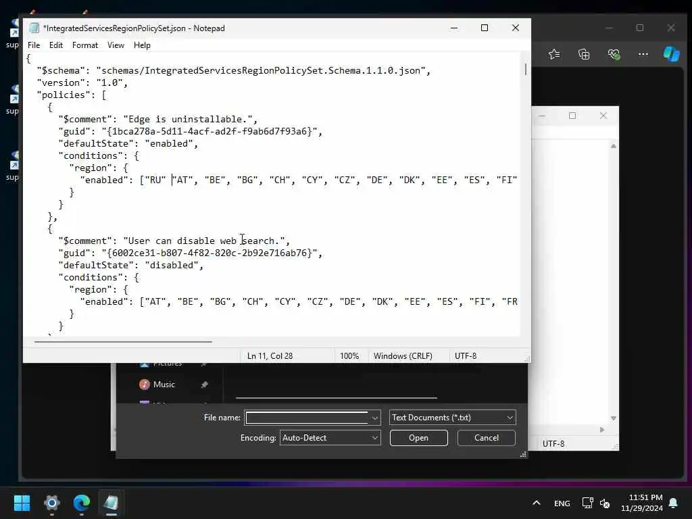Minimize the background Notepad window

point(543,116)
